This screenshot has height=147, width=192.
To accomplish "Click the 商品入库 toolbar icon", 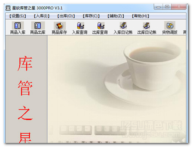I will [x=18, y=26].
